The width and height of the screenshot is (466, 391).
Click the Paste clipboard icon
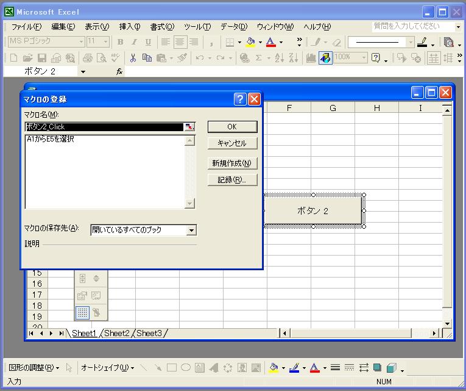(x=161, y=58)
